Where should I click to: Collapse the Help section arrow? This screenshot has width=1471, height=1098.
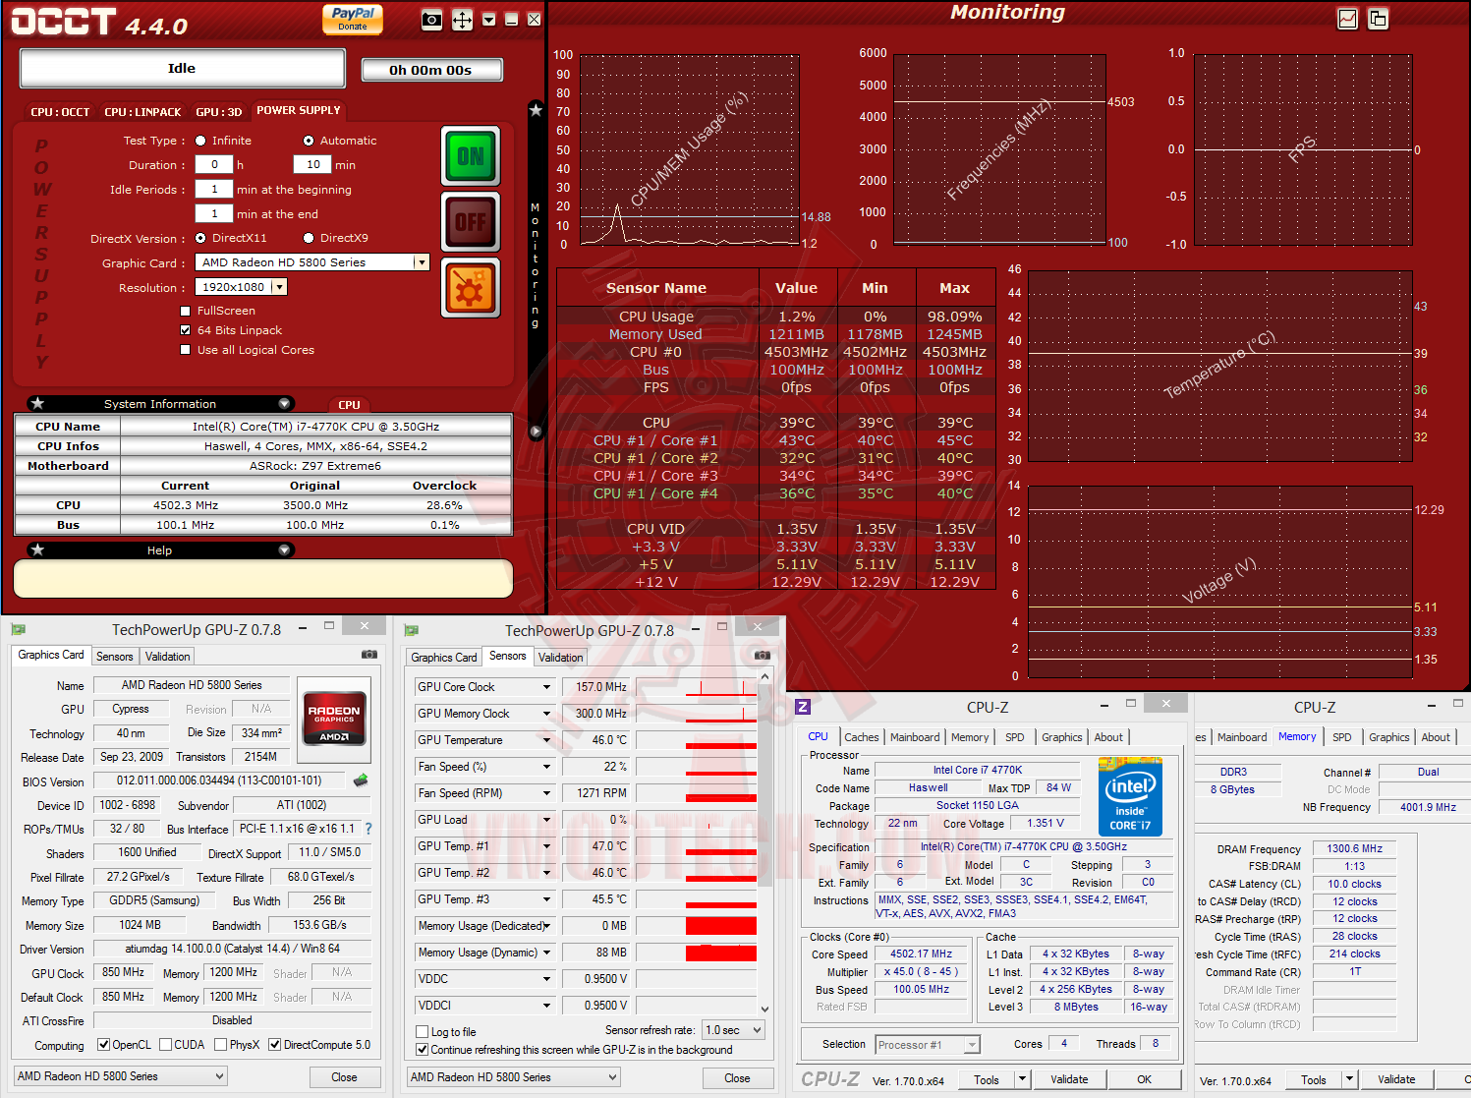(x=284, y=549)
